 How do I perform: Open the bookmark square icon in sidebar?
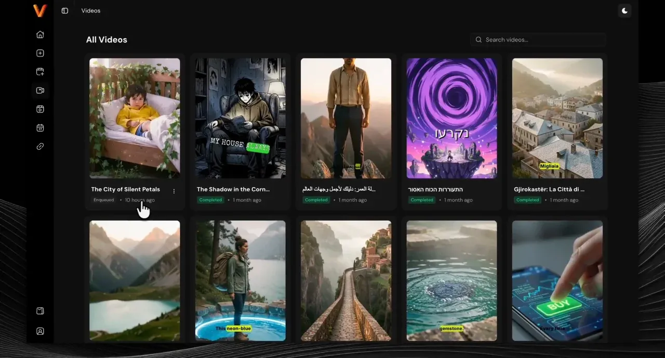click(x=40, y=311)
